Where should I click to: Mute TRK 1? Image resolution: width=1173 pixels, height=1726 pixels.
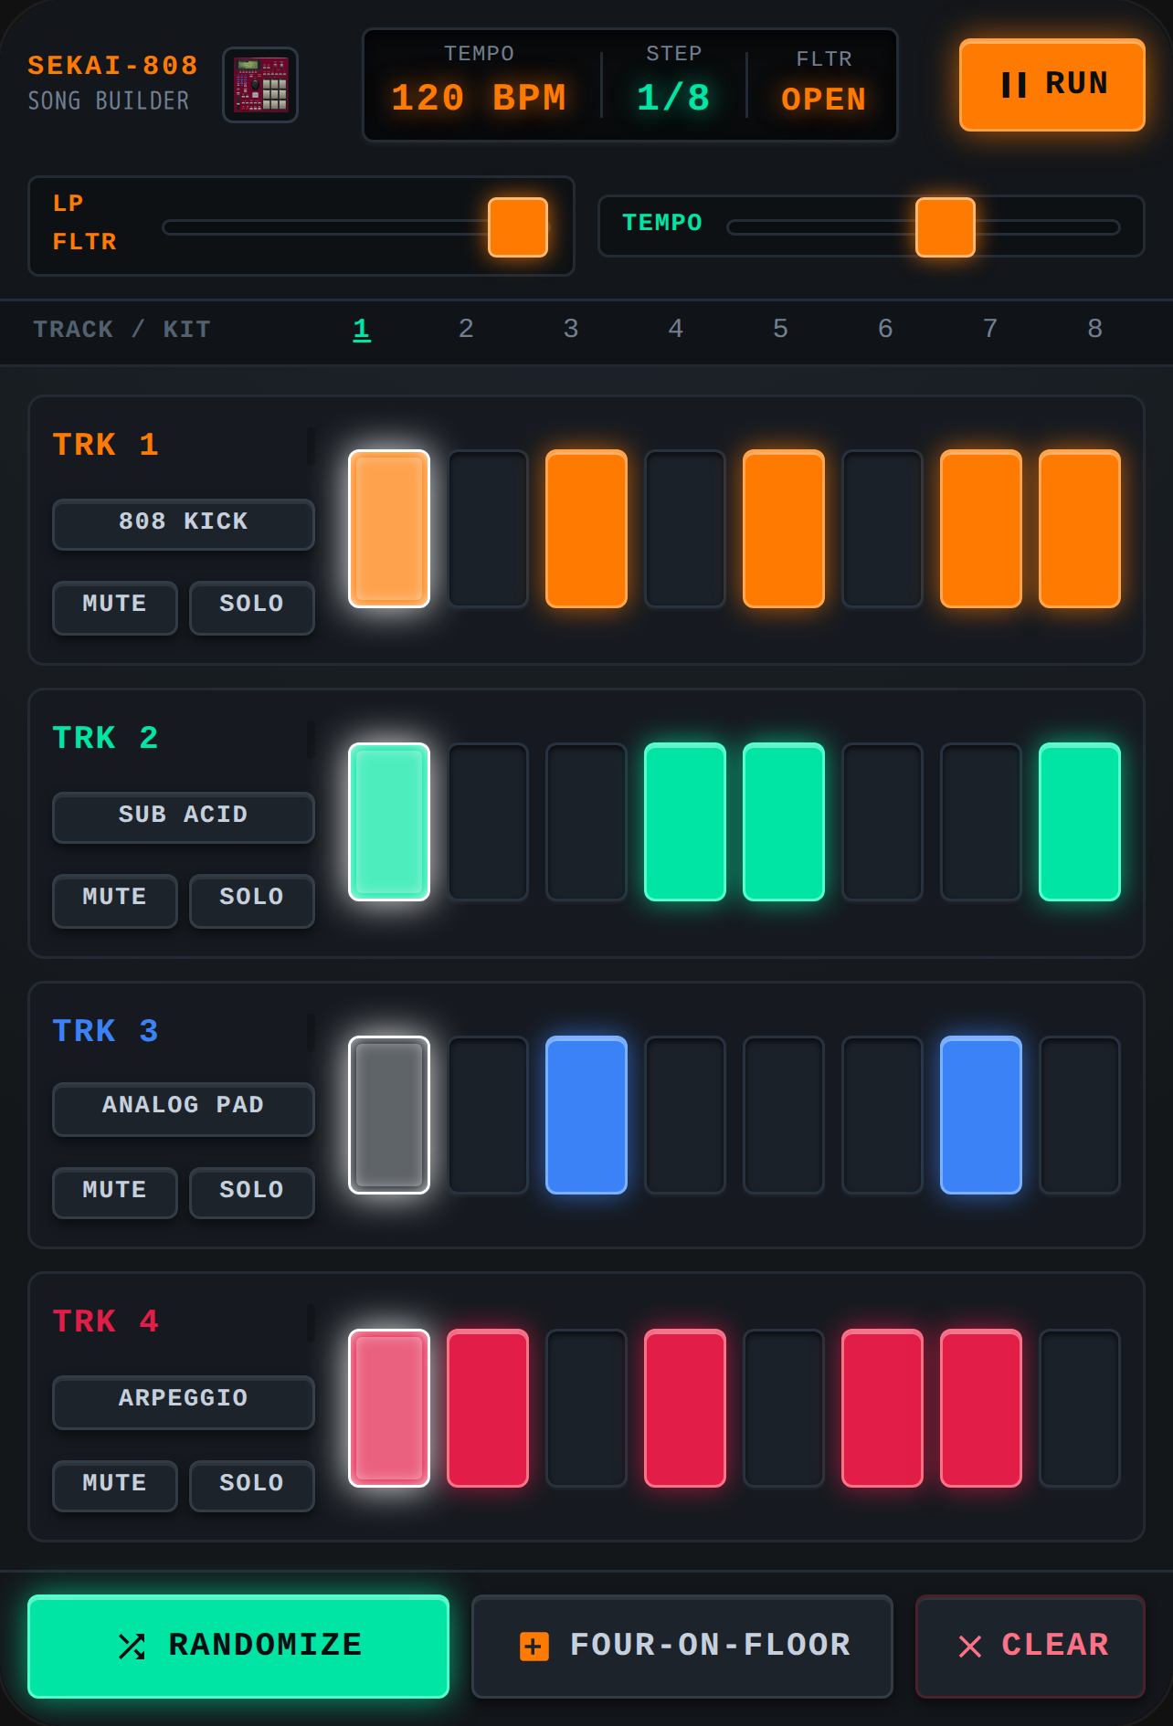coord(115,607)
